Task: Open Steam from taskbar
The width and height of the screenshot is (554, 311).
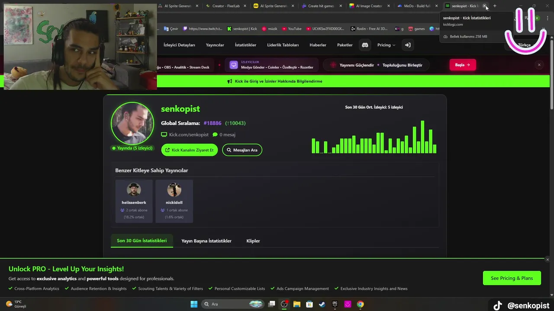Action: click(x=322, y=304)
